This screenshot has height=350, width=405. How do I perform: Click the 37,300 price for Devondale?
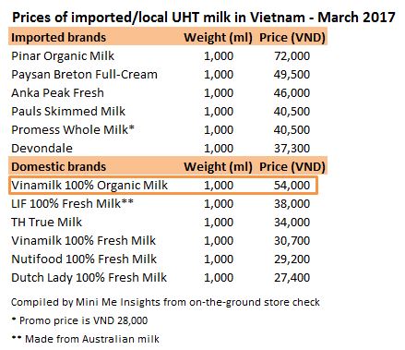coord(292,149)
